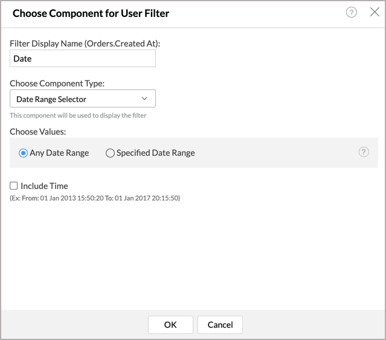Viewport: 386px width, 340px height.
Task: Select the Any Date Range radio button
Action: coord(24,153)
